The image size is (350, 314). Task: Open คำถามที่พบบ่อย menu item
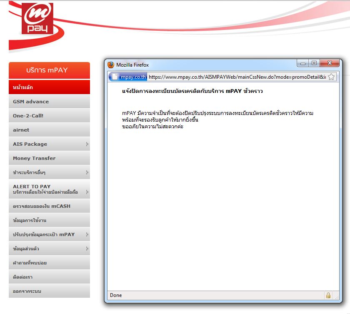click(x=49, y=263)
